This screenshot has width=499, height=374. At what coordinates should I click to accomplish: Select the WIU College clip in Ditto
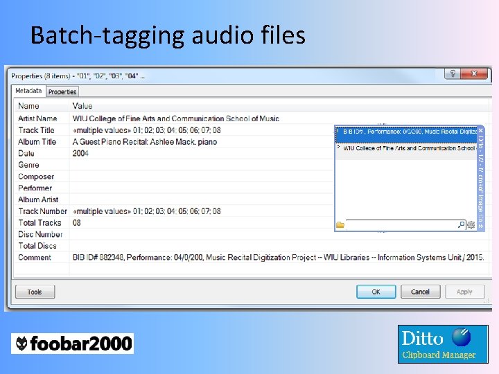[x=406, y=151]
